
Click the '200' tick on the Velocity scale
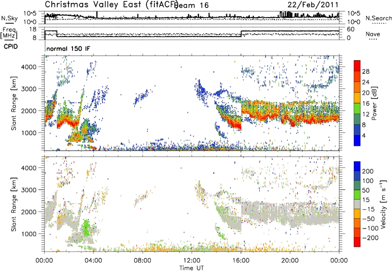(x=368, y=171)
